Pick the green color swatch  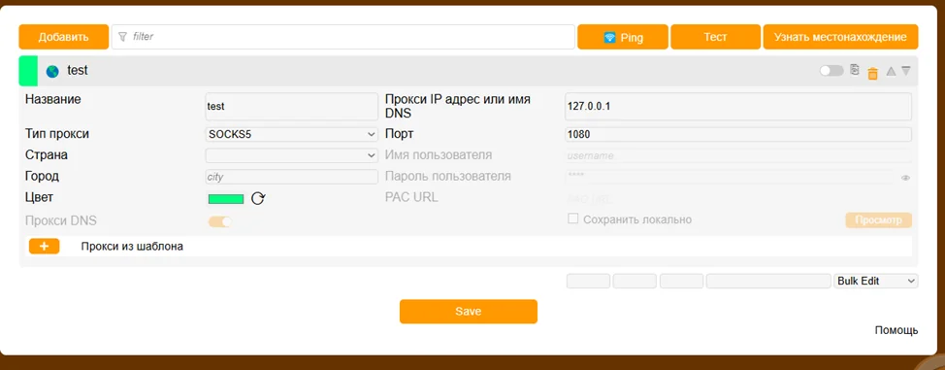click(x=226, y=198)
